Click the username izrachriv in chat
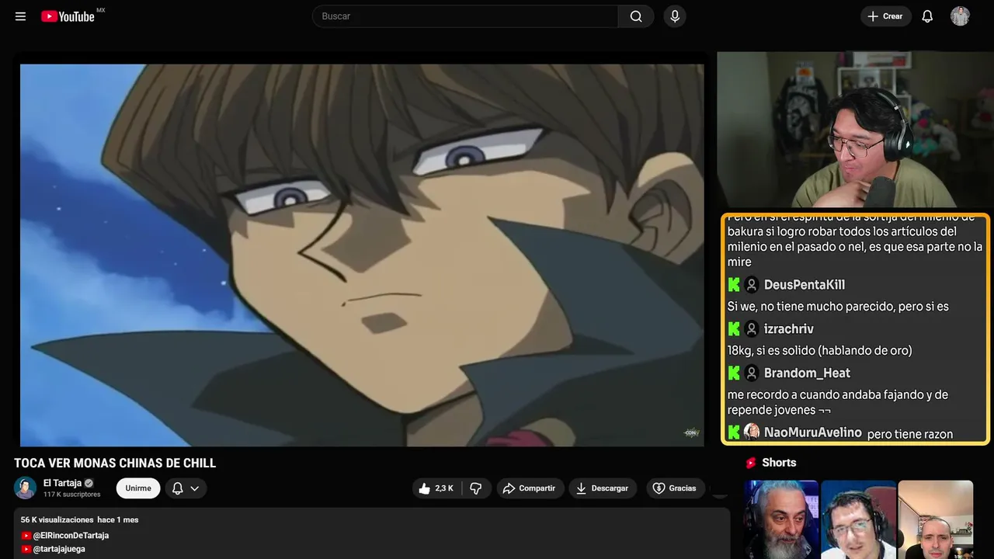The width and height of the screenshot is (994, 559). [x=789, y=329]
